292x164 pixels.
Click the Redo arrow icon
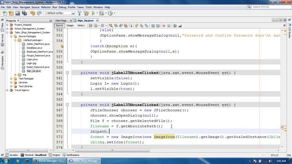39,13
